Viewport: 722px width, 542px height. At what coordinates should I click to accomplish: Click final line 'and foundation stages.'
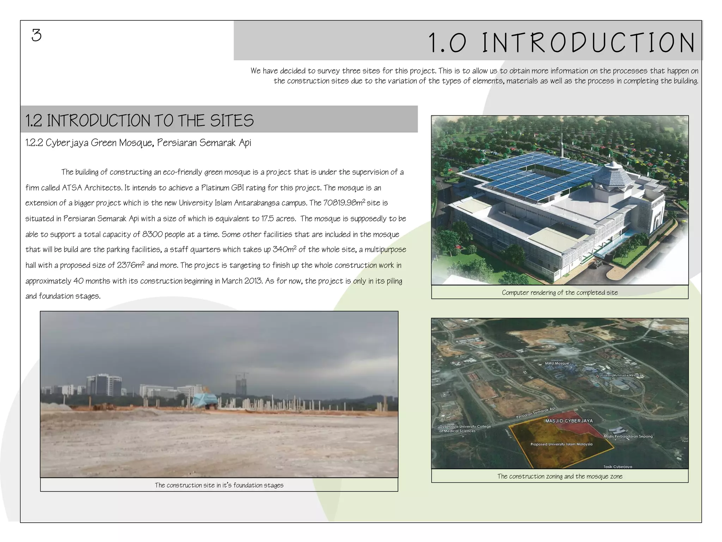(x=63, y=296)
